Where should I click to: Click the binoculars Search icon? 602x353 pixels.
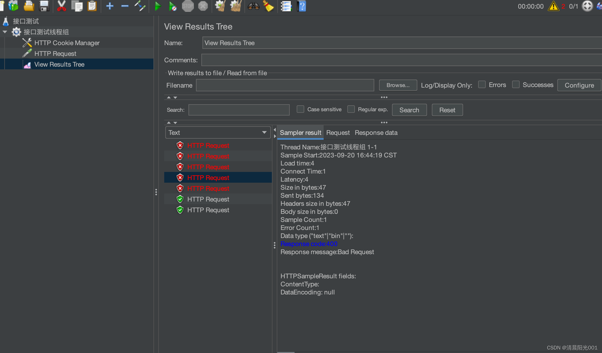coord(253,6)
